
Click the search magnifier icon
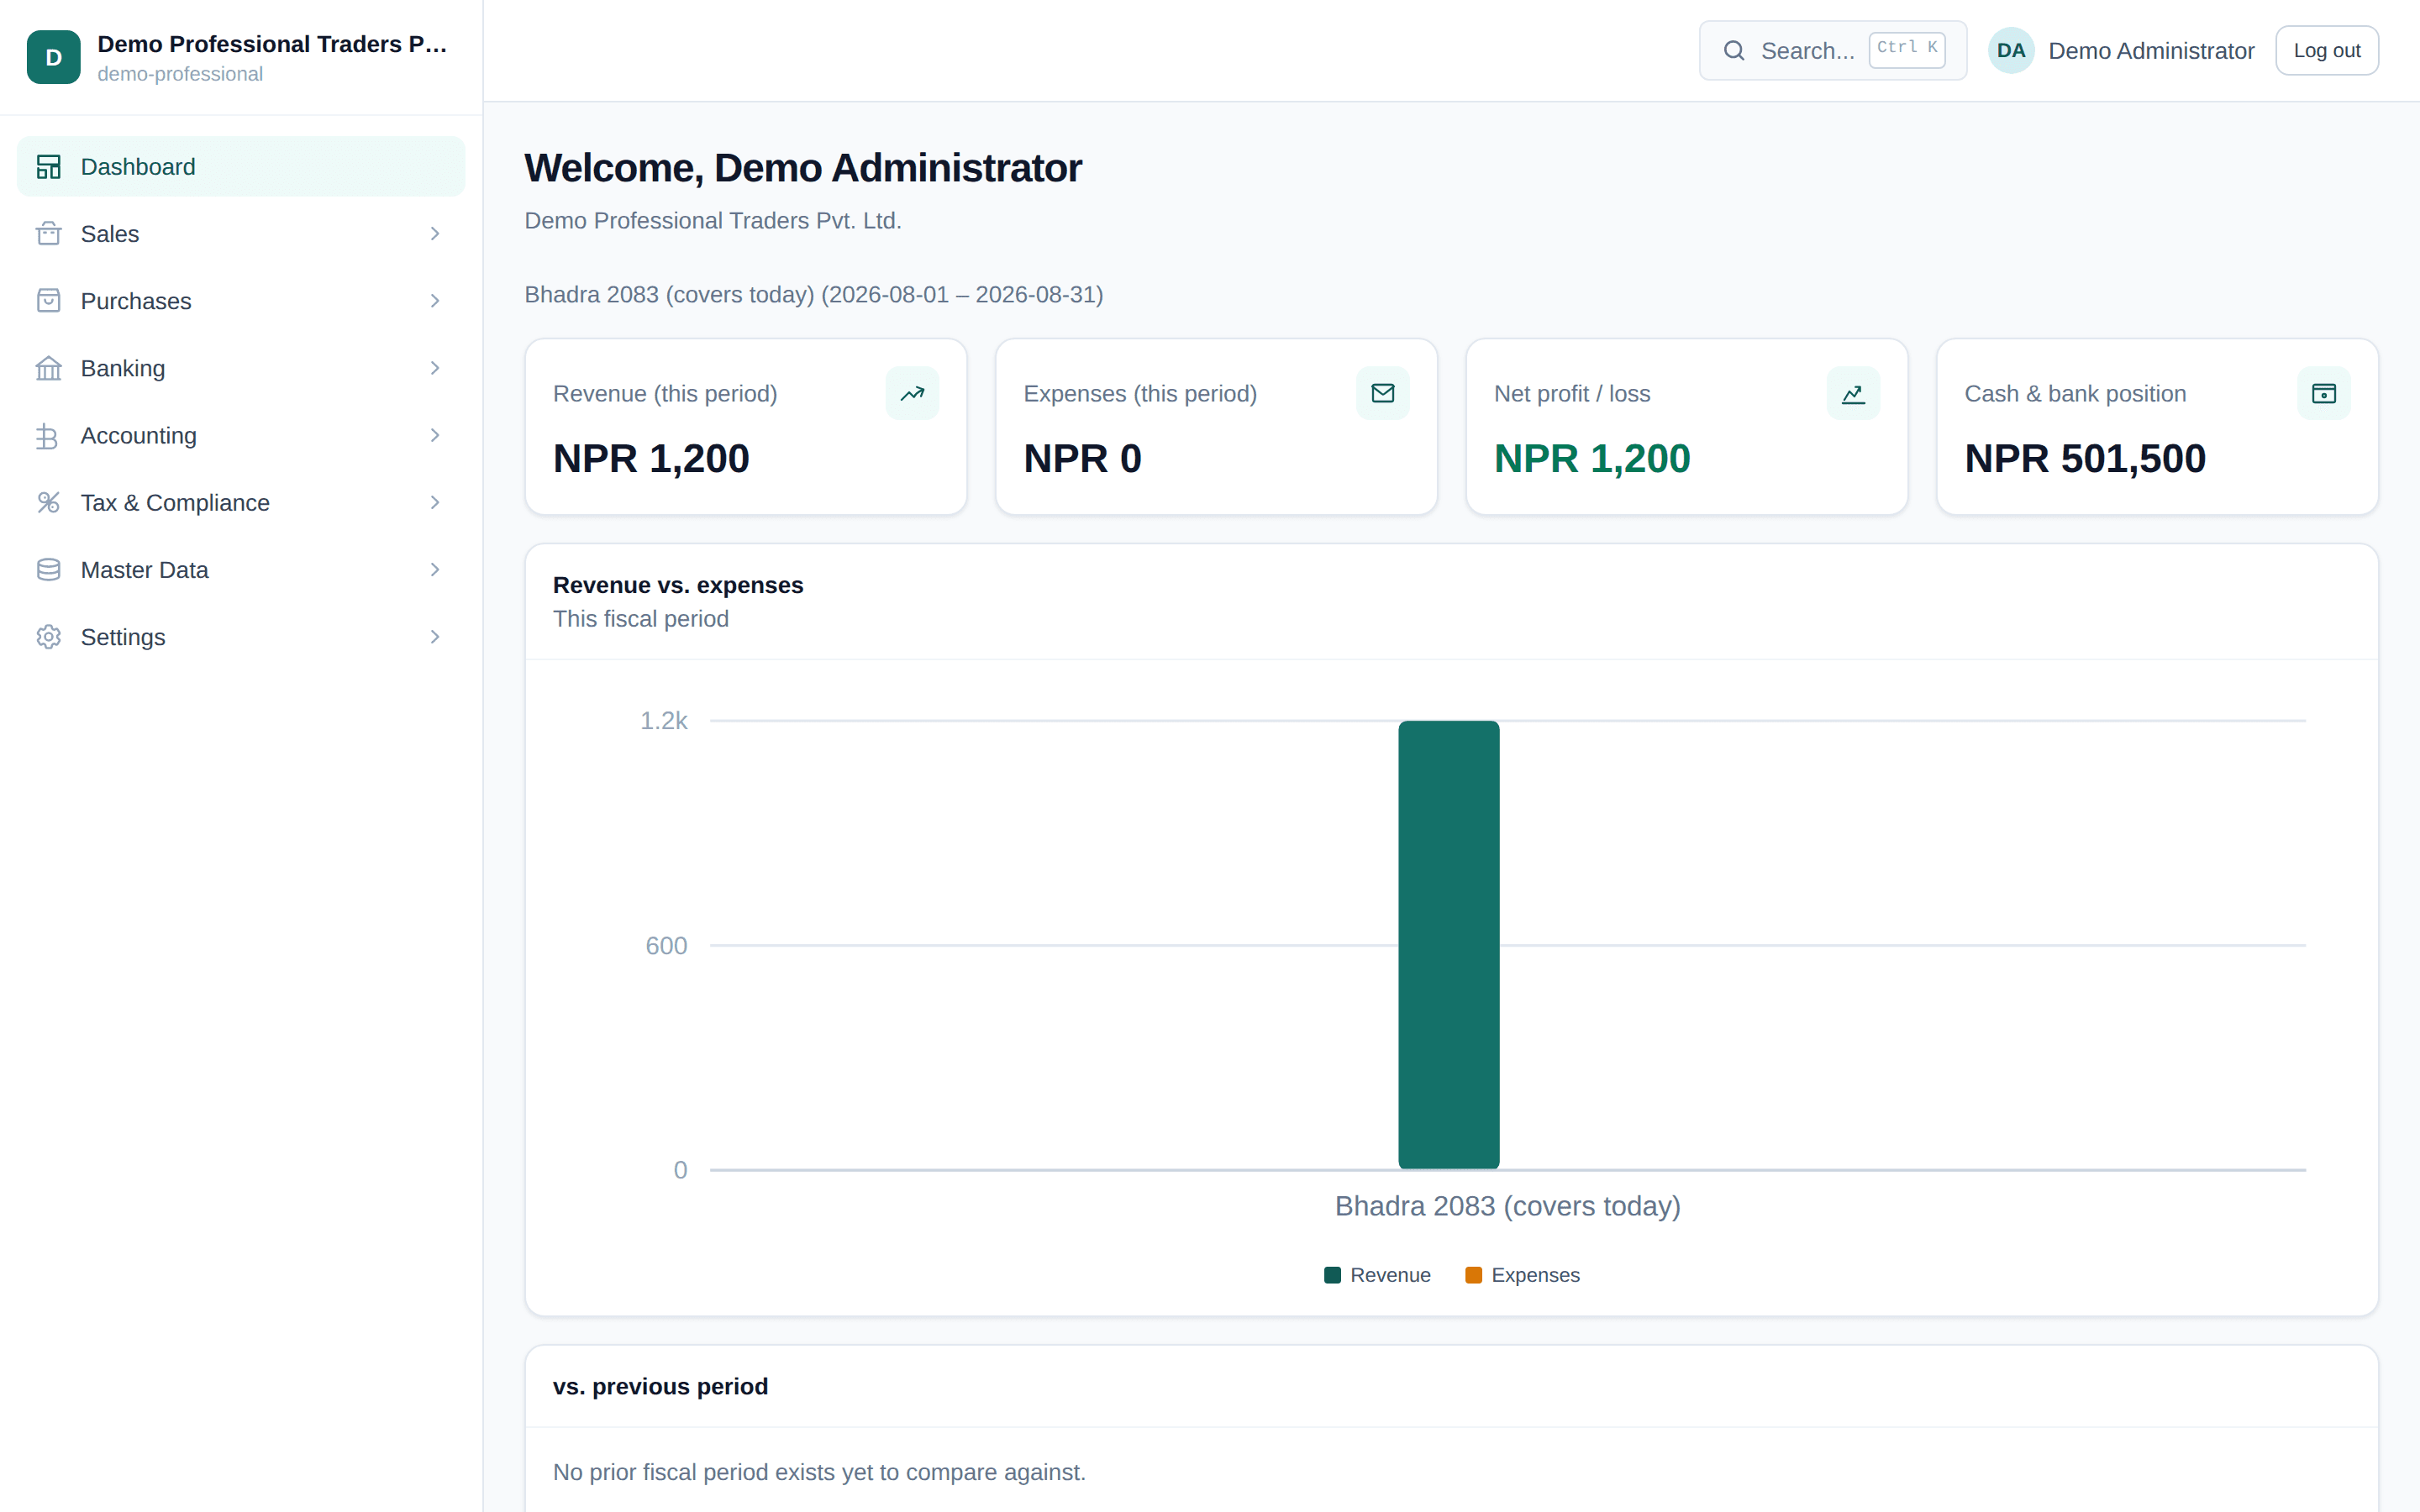pos(1734,51)
